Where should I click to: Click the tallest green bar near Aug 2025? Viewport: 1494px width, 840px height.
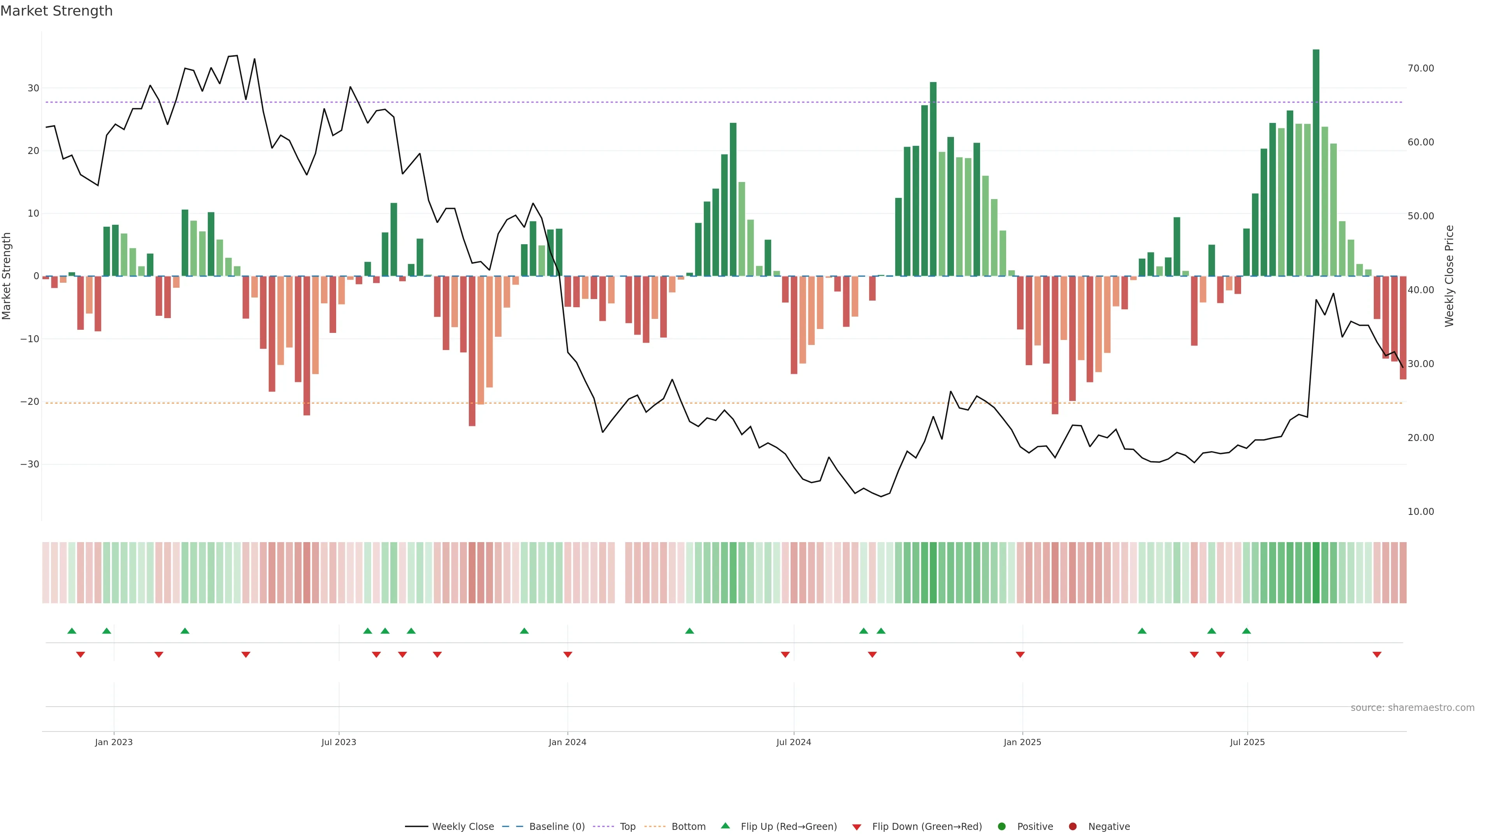point(1316,162)
